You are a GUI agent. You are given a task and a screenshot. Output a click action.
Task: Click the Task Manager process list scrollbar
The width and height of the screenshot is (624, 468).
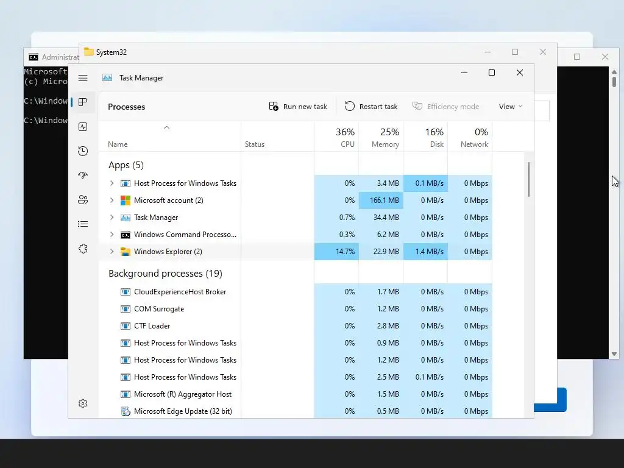(529, 179)
